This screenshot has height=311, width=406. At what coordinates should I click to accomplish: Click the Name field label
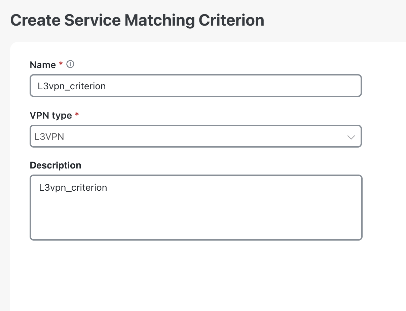(x=43, y=65)
